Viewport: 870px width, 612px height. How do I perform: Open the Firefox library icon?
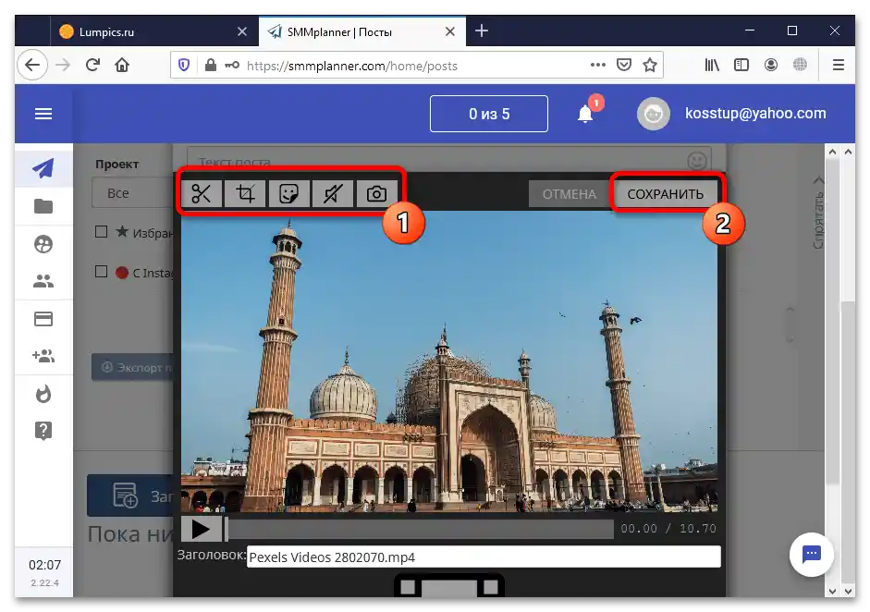(712, 65)
